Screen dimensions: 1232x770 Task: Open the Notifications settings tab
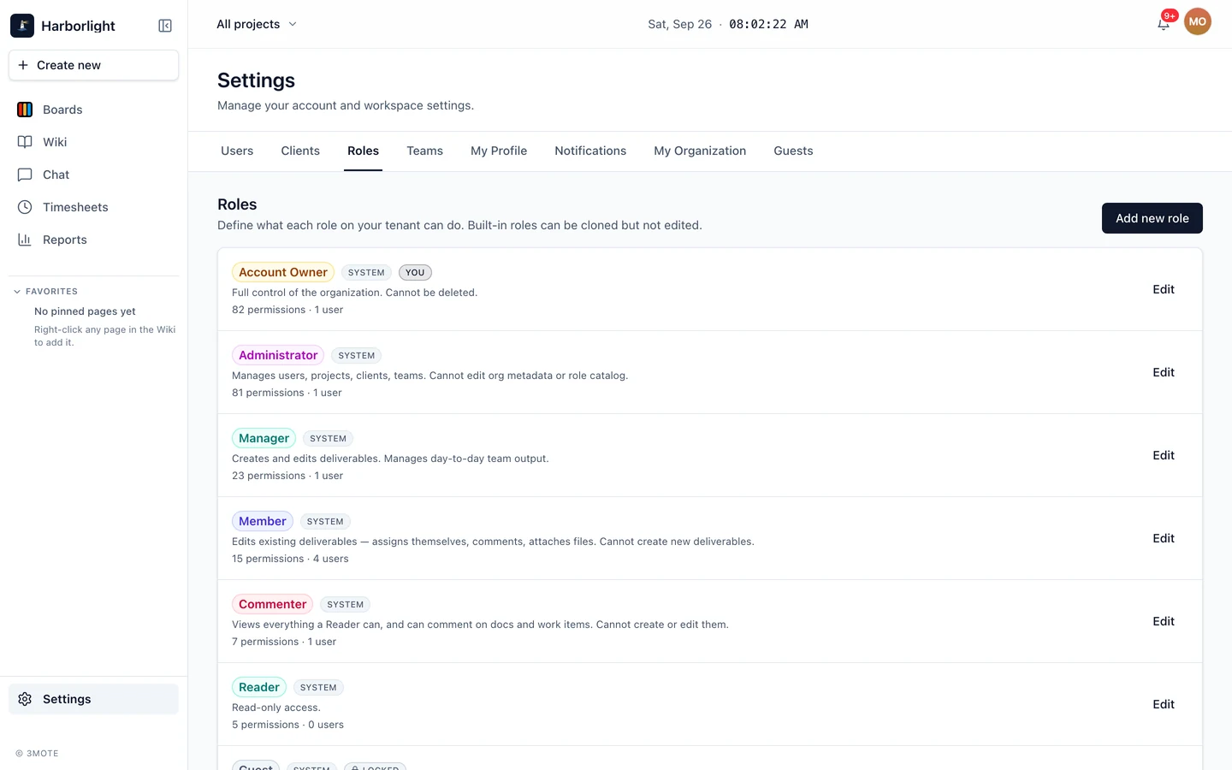click(x=590, y=151)
